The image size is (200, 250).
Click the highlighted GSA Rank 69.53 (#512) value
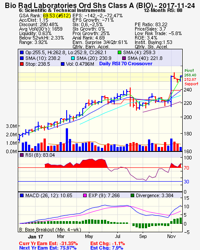coord(57,16)
